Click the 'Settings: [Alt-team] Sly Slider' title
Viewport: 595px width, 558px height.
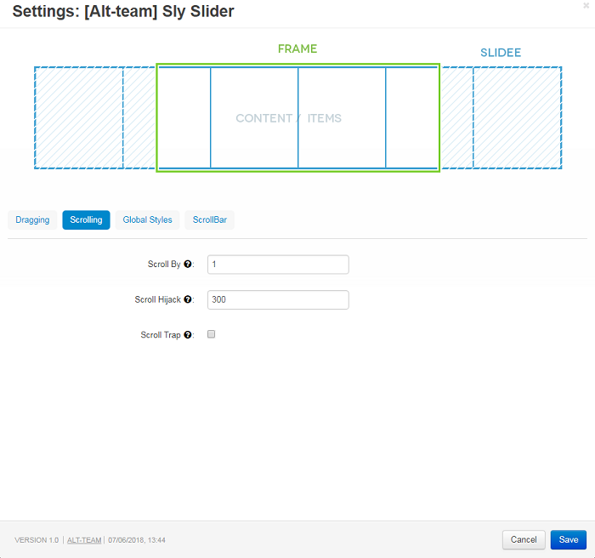(123, 11)
